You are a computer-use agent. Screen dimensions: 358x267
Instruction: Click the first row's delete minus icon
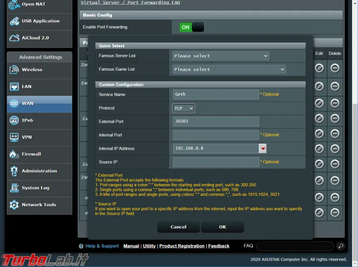tap(335, 68)
